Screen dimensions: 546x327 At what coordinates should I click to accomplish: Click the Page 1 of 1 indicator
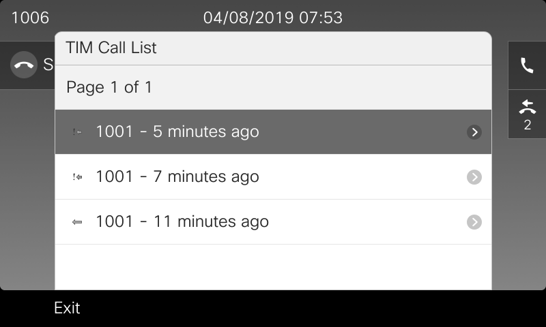(109, 87)
